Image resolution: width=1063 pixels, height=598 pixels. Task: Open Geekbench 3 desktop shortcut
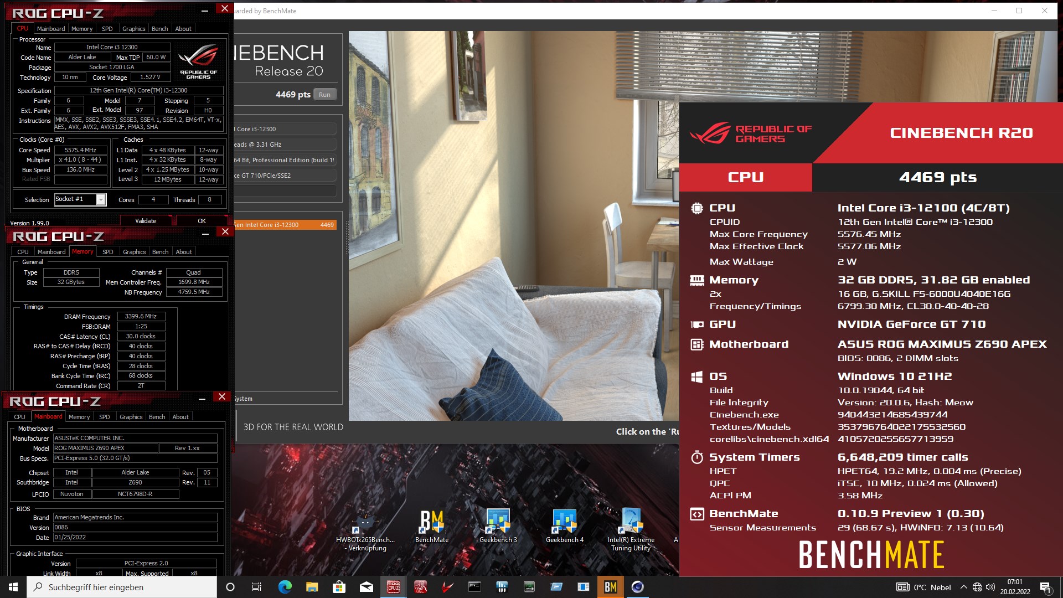pos(498,526)
